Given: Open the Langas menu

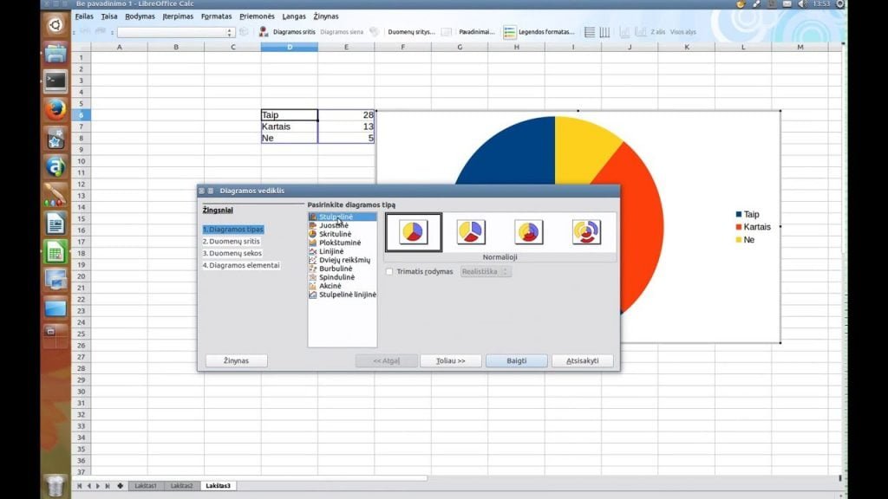Looking at the screenshot, I should [294, 16].
